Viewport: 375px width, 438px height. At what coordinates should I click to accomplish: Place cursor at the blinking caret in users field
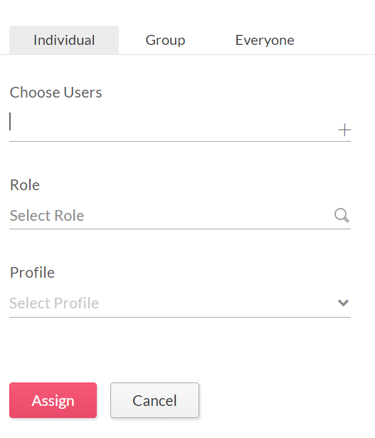11,121
